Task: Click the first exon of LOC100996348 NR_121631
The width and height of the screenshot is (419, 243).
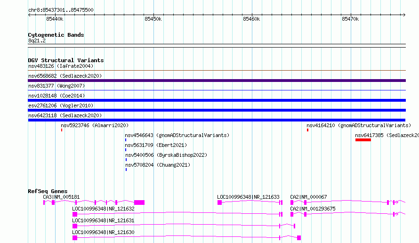Action: click(75, 226)
